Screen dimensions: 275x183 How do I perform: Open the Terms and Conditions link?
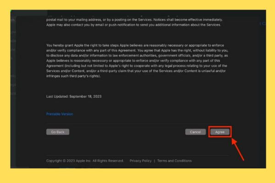(x=174, y=161)
